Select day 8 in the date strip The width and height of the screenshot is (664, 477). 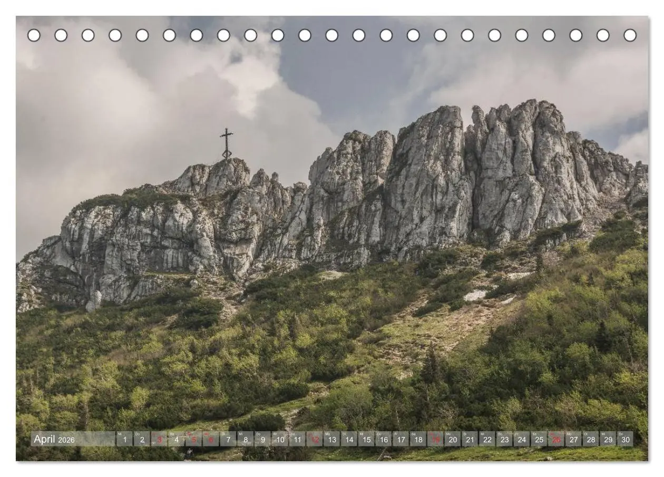pyautogui.click(x=245, y=439)
